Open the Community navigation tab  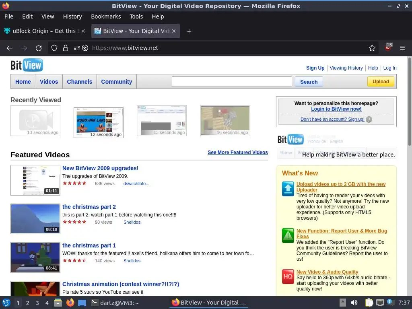(x=117, y=82)
